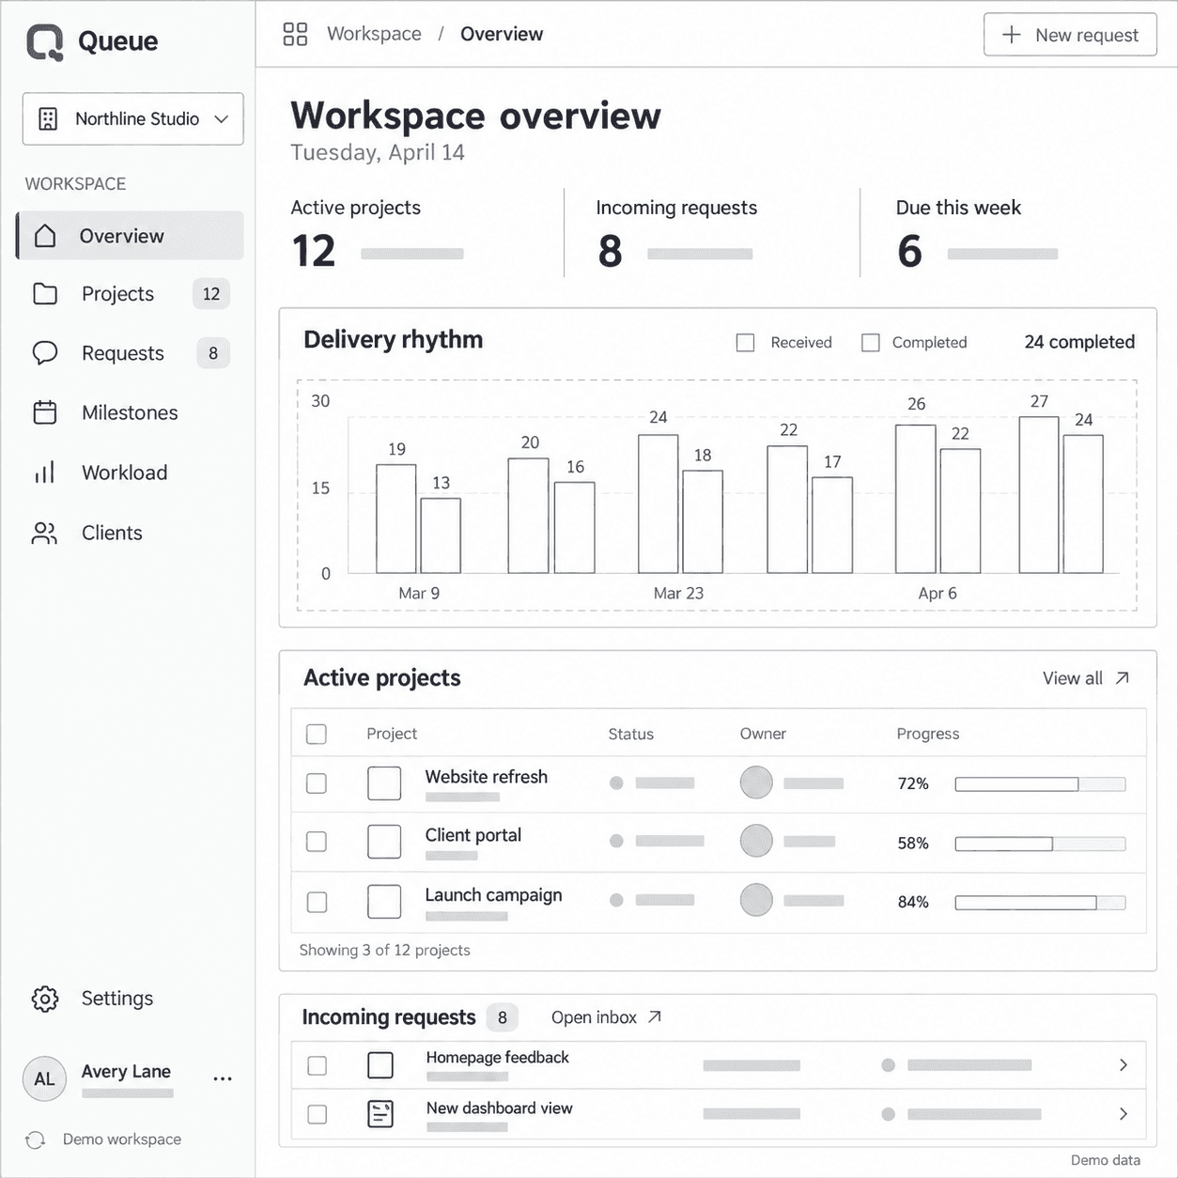1178x1178 pixels.
Task: Expand the Homepage feedback row chevron
Action: click(1124, 1065)
